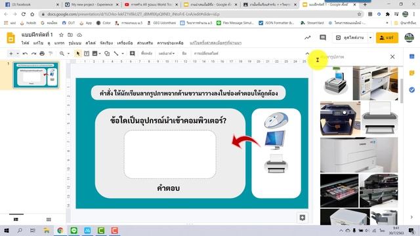
Task: Click the Zoom magnifier icon
Action: tap(62, 54)
